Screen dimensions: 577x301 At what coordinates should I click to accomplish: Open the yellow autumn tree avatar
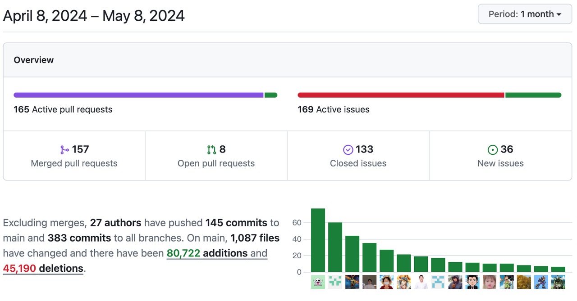click(523, 282)
